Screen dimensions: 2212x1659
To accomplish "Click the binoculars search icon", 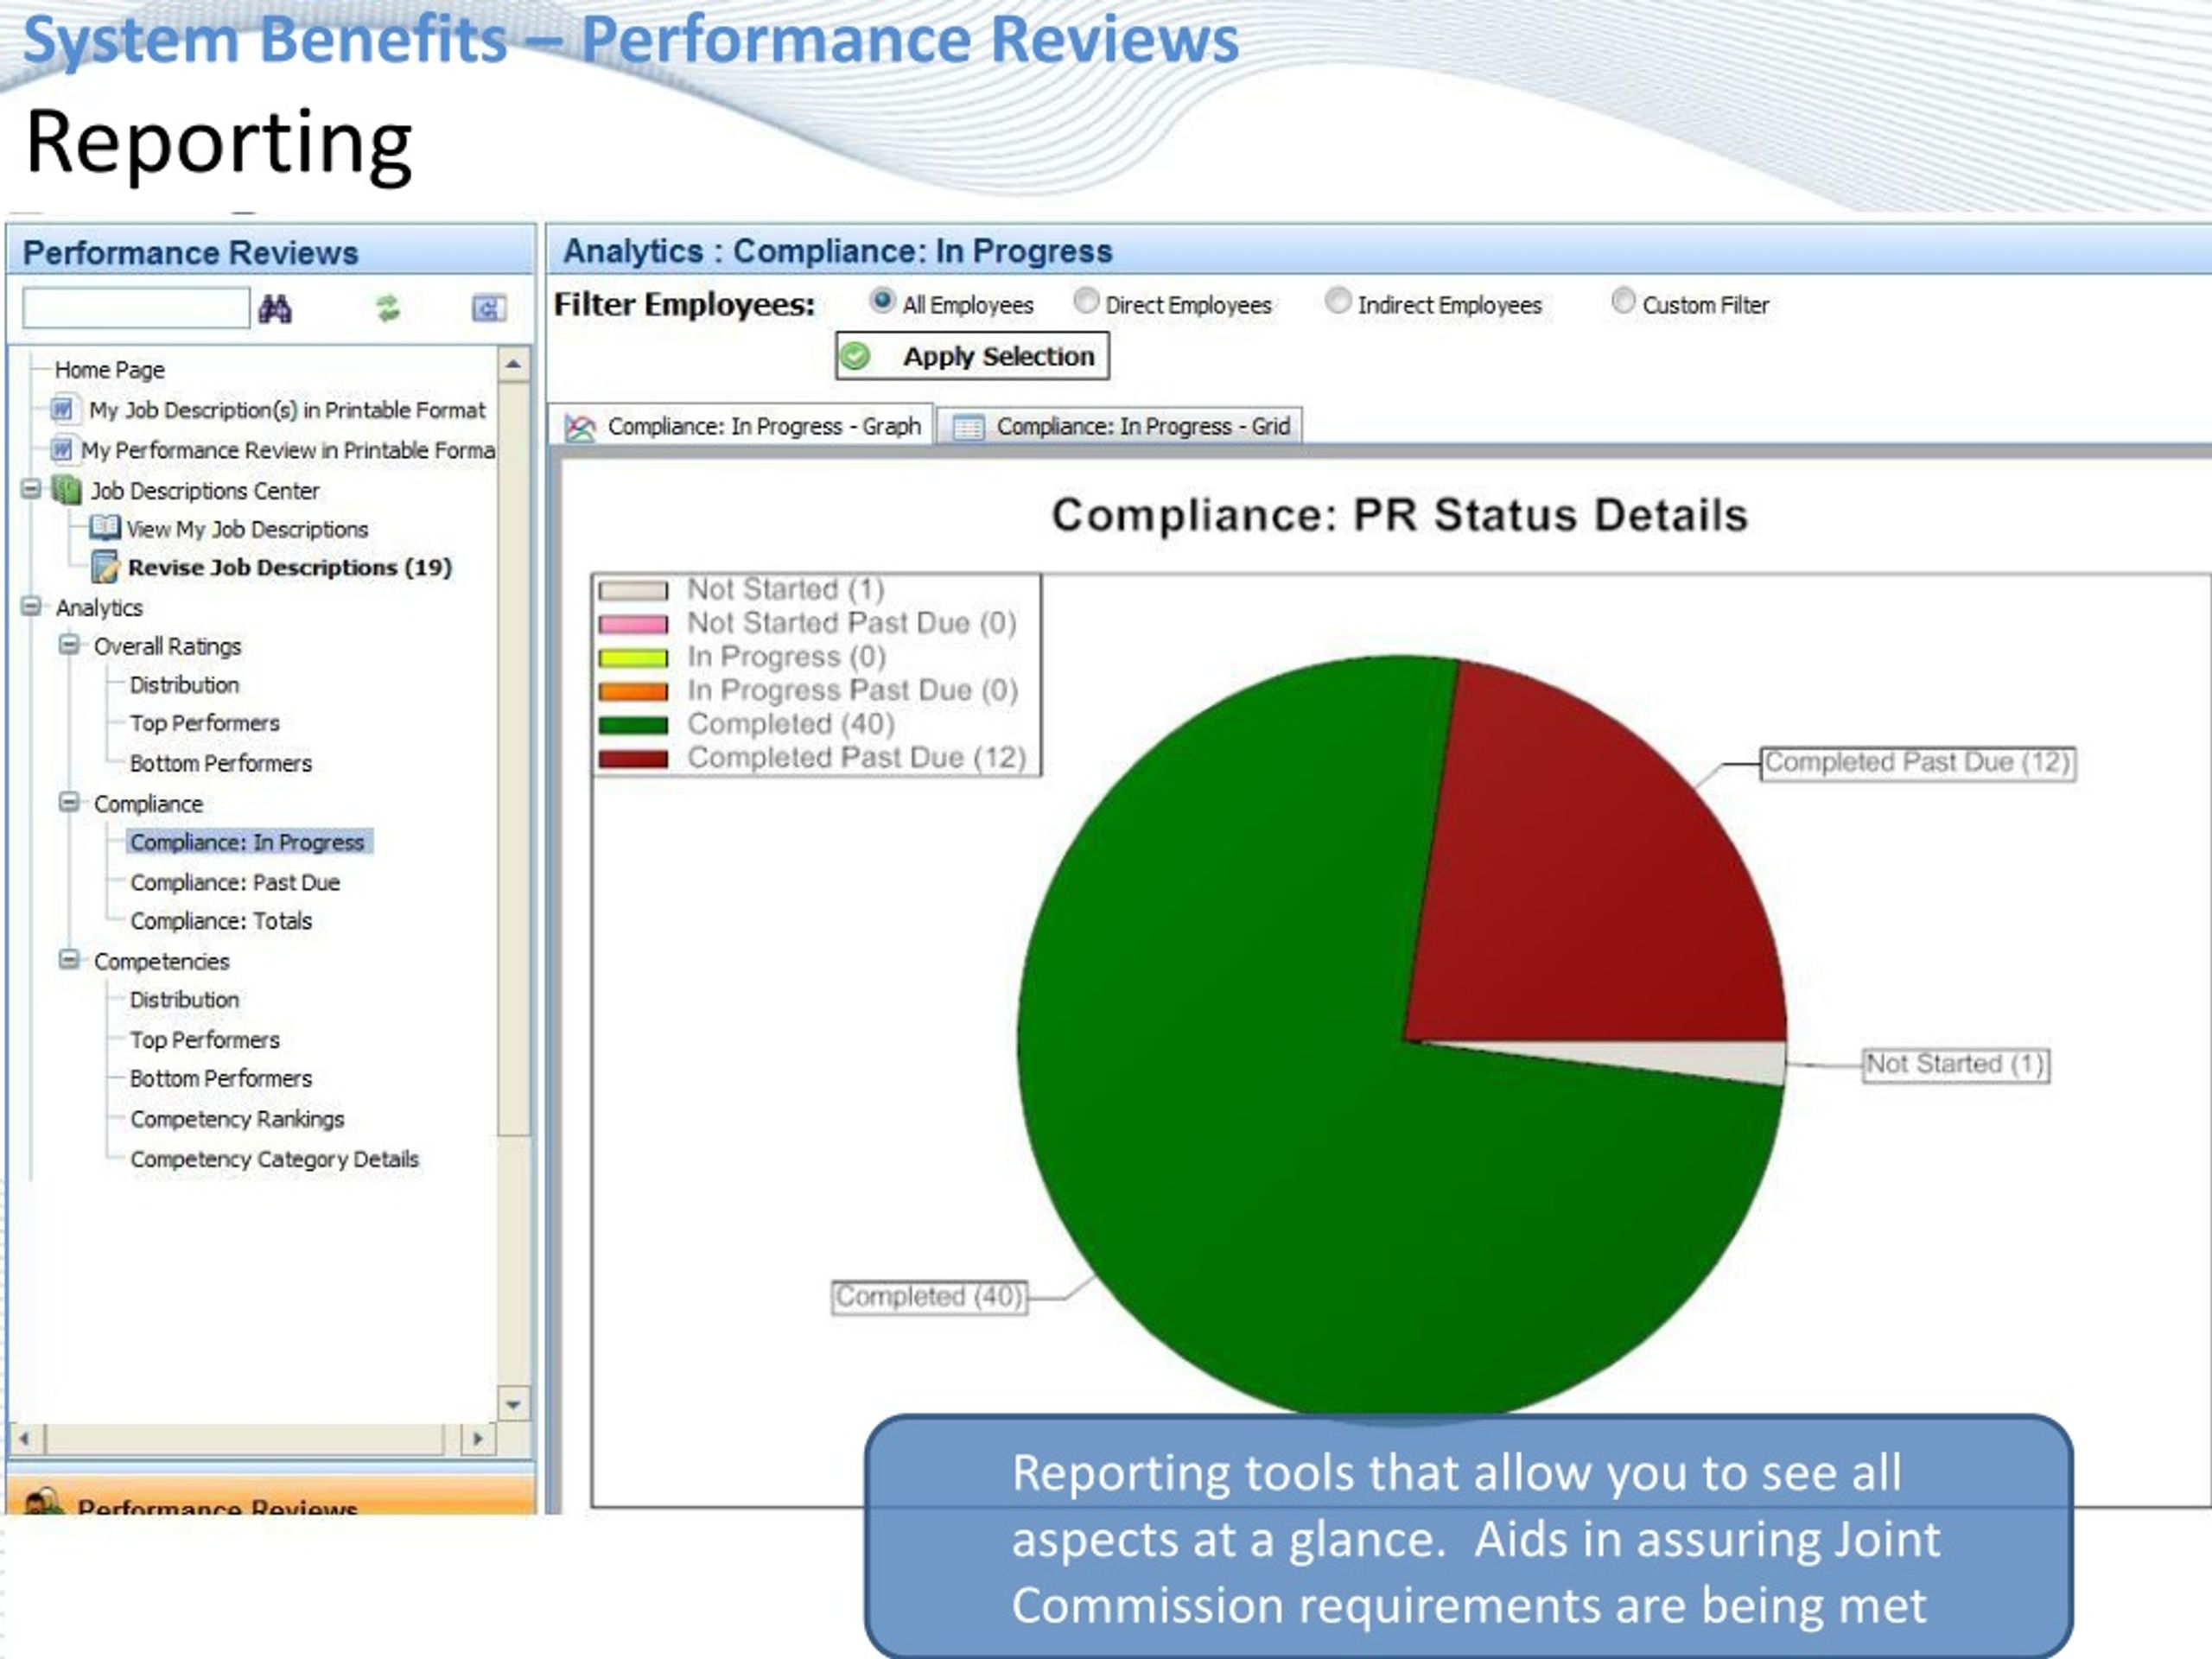I will click(275, 309).
